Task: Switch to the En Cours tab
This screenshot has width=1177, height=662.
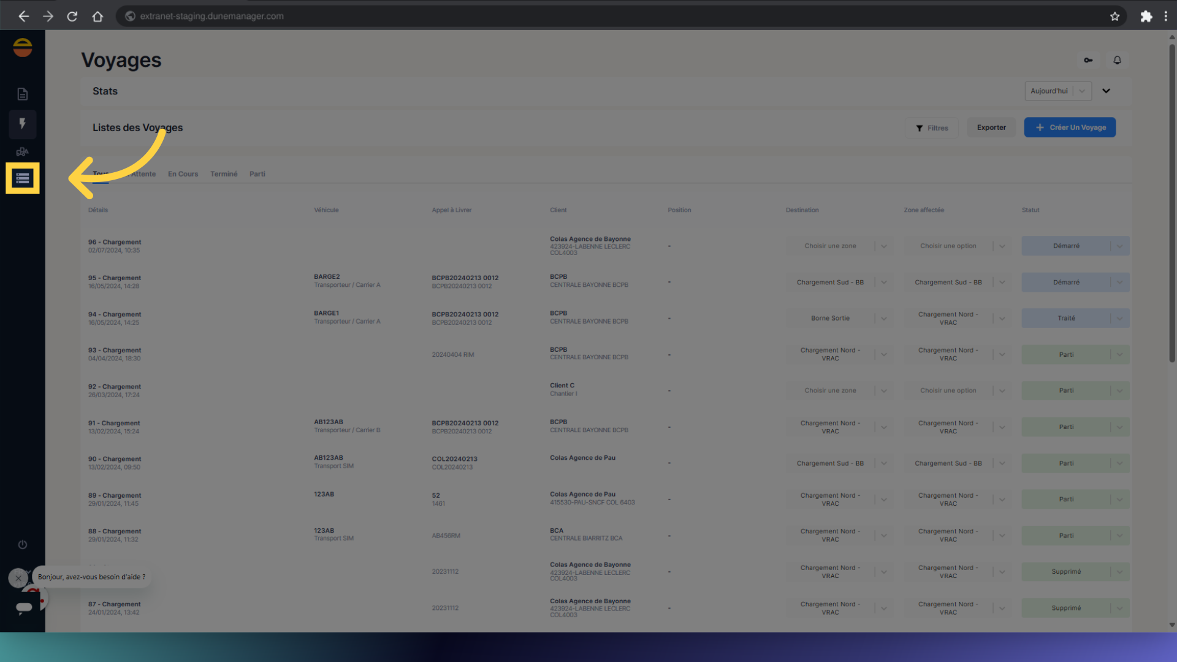Action: pyautogui.click(x=183, y=174)
